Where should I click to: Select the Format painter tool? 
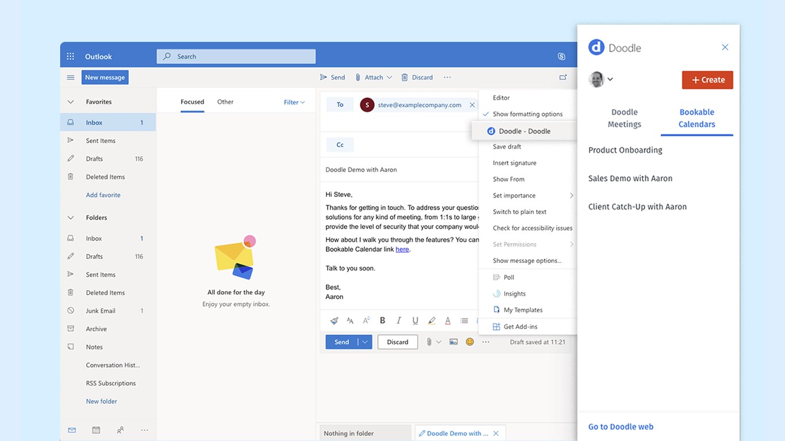[334, 321]
